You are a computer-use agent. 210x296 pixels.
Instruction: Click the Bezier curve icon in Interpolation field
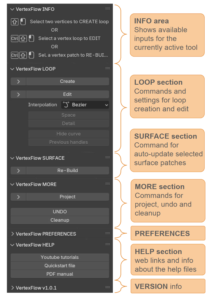coord(66,104)
